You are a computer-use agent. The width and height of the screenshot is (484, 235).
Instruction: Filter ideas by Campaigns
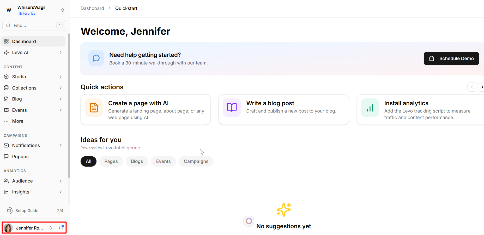(x=196, y=161)
